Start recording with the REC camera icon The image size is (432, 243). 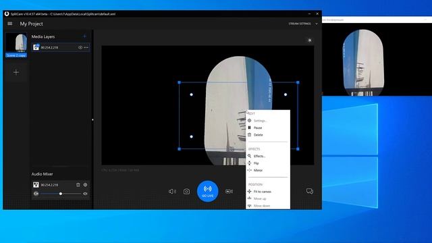coord(229,191)
